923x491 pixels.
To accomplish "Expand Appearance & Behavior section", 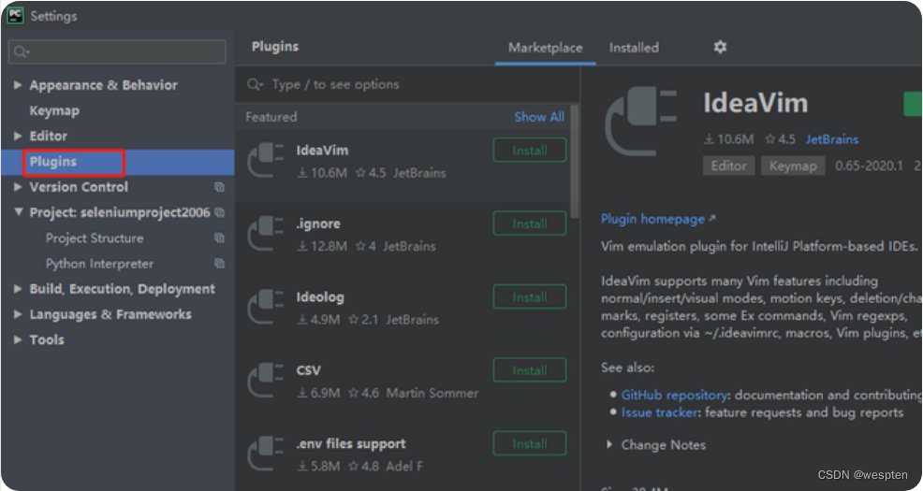I will pyautogui.click(x=18, y=85).
